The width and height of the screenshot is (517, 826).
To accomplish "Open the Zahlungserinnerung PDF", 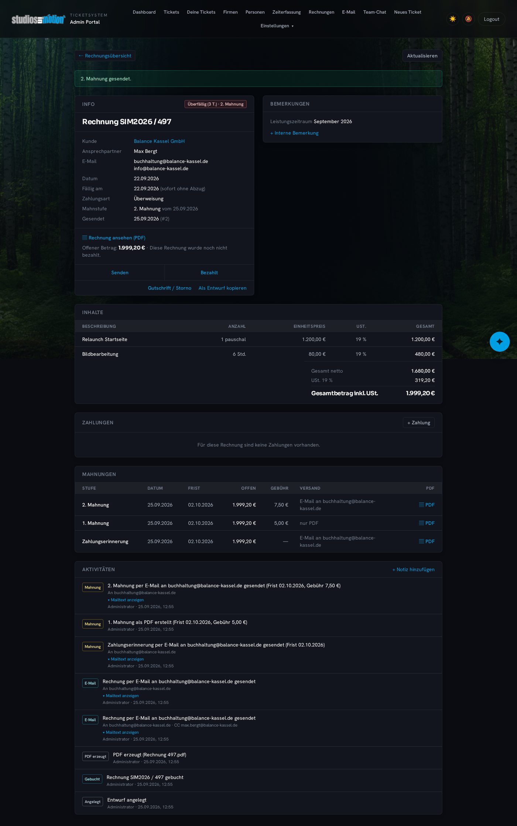I will (x=427, y=541).
